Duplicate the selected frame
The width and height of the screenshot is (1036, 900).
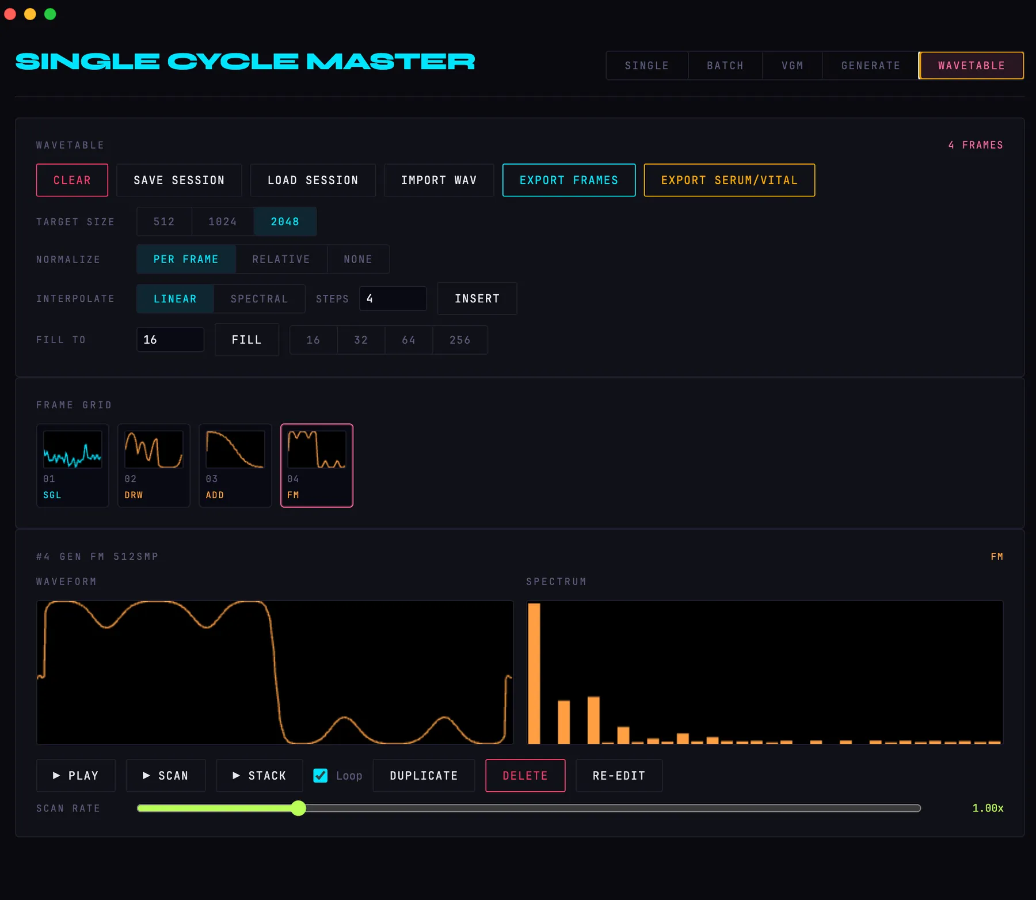424,776
